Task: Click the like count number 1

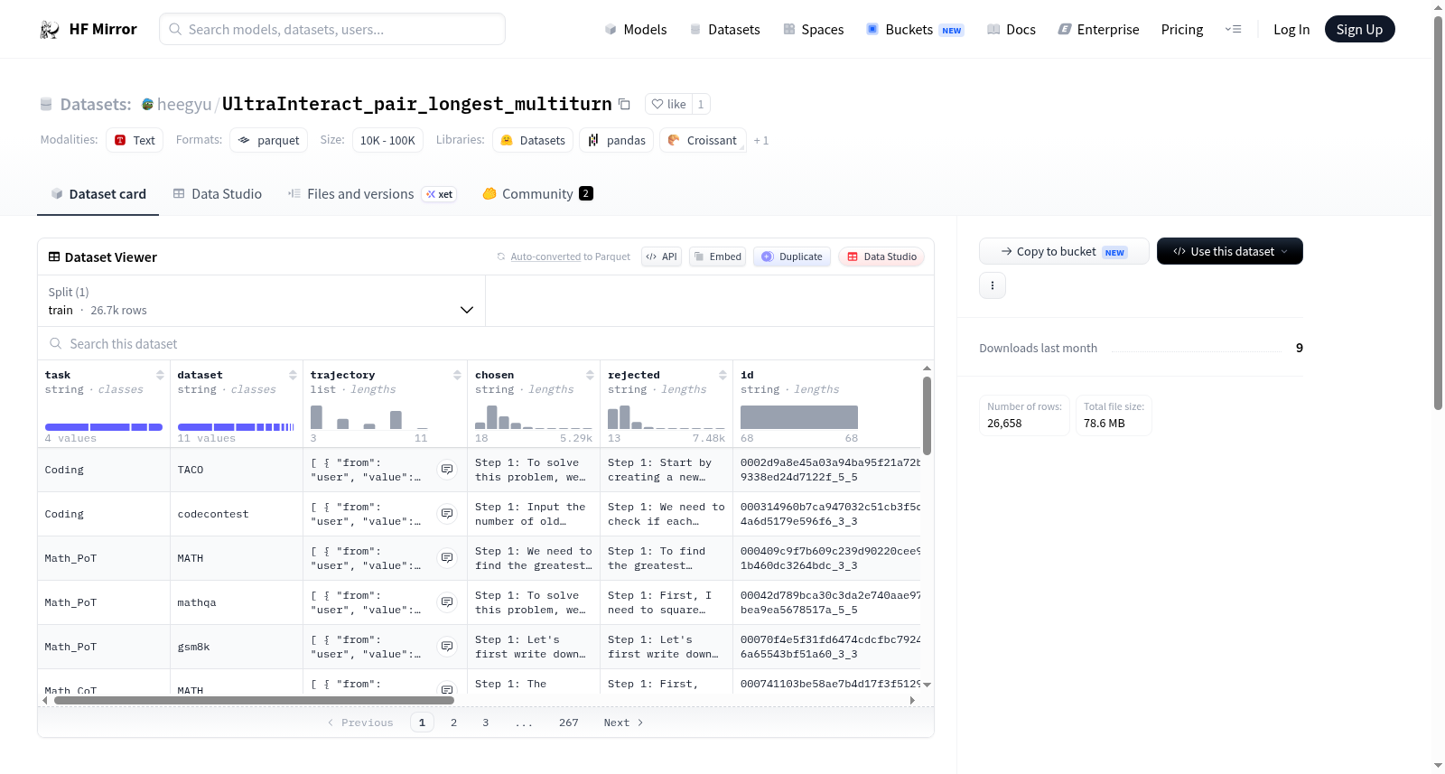Action: [x=701, y=104]
